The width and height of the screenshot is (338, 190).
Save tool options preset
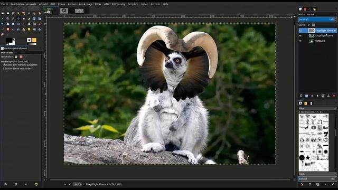pyautogui.click(x=6, y=184)
